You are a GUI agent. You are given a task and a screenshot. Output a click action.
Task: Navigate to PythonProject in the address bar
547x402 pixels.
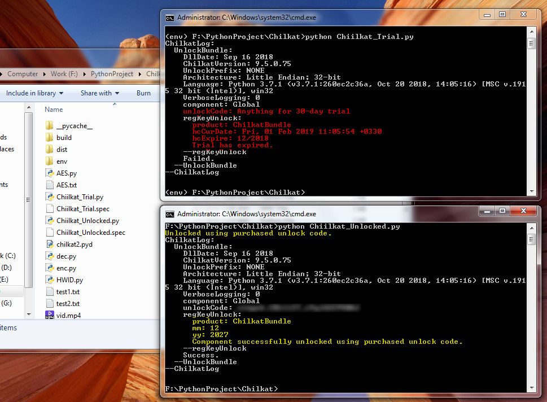pyautogui.click(x=112, y=74)
